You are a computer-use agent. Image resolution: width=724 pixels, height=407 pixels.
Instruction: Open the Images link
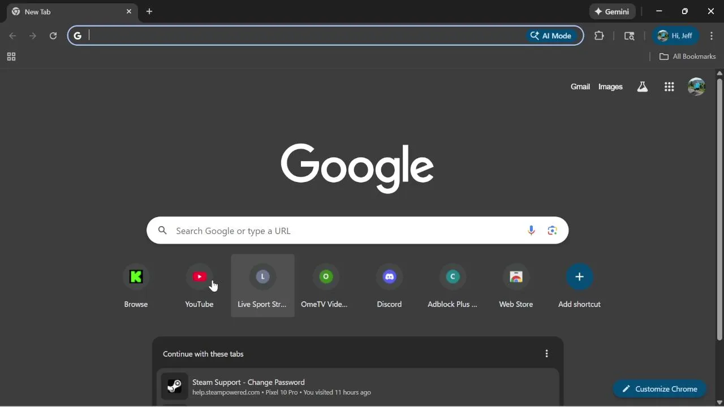pyautogui.click(x=610, y=86)
